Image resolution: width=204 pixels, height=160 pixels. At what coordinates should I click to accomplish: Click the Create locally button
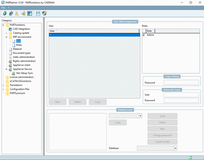tap(162, 142)
